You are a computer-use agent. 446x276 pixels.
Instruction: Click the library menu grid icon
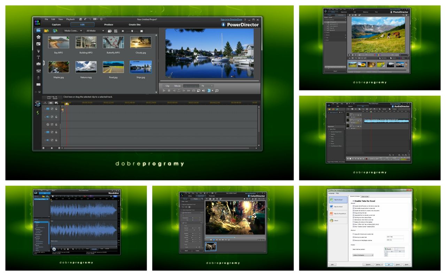tap(116, 31)
